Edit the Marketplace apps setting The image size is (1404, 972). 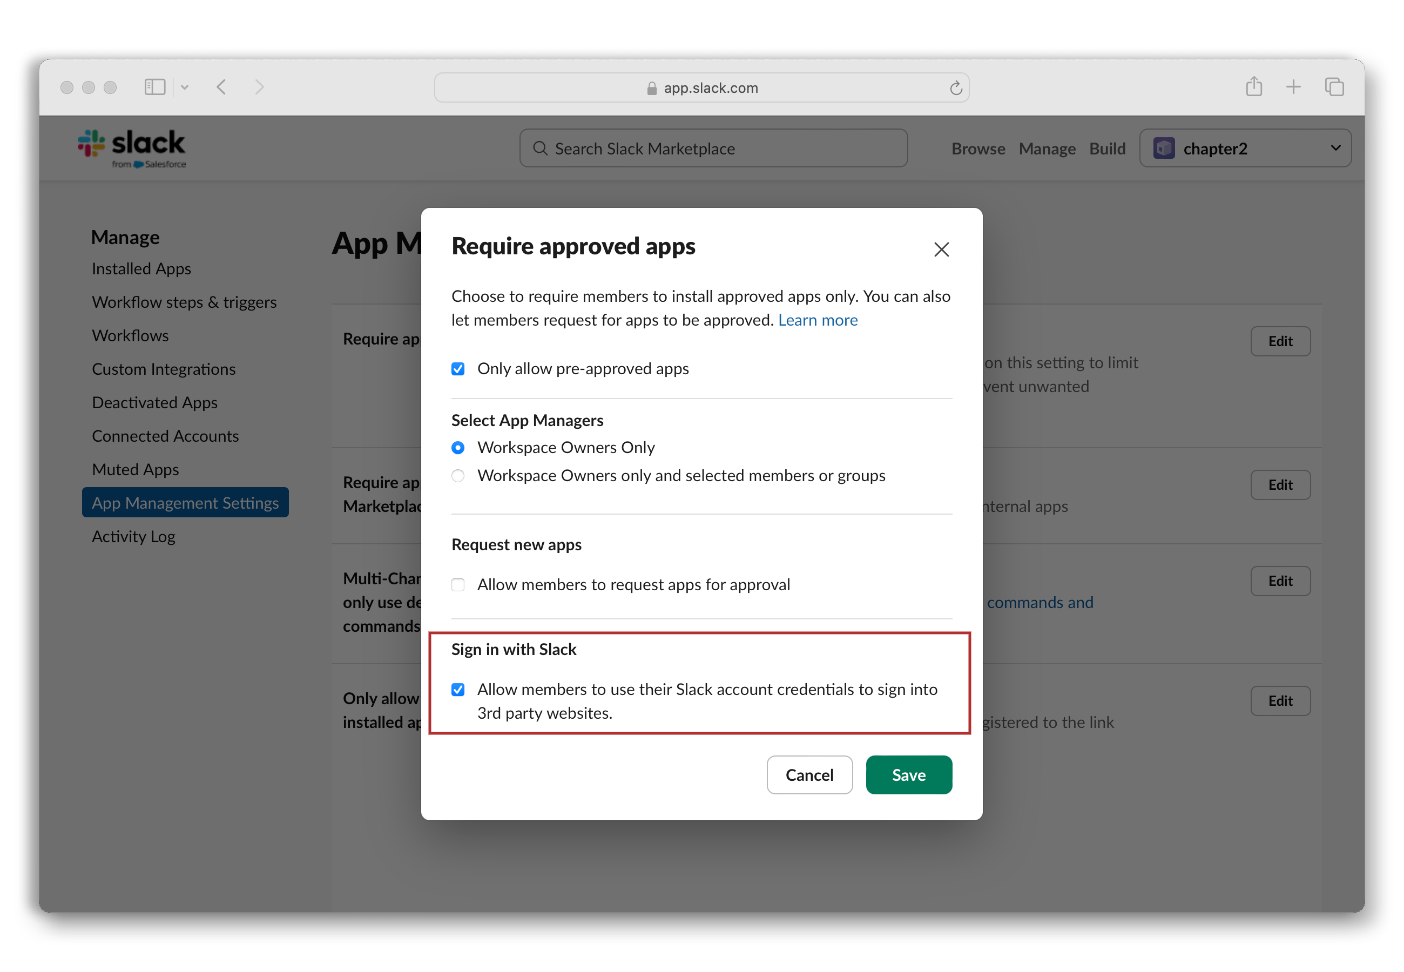pyautogui.click(x=1280, y=485)
